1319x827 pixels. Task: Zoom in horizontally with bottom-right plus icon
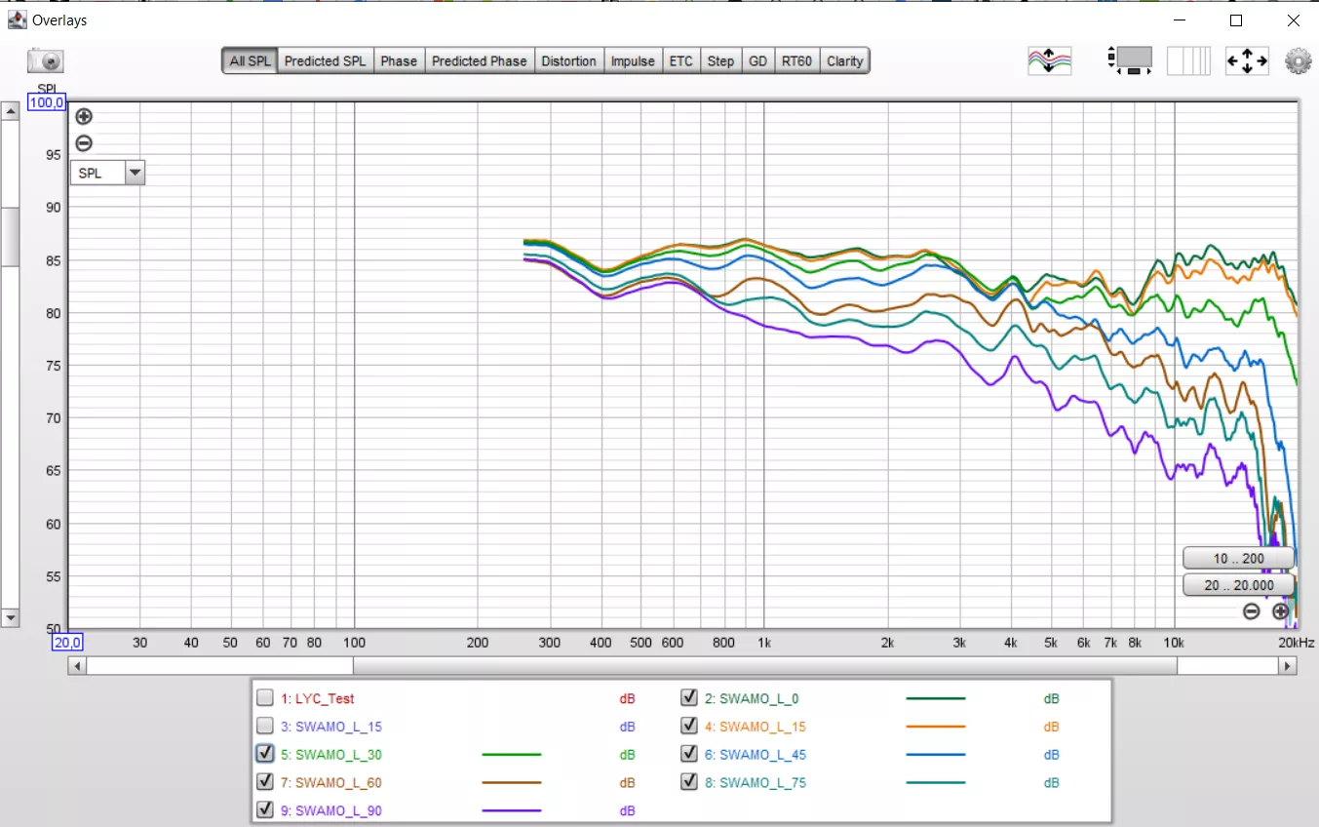click(1280, 611)
